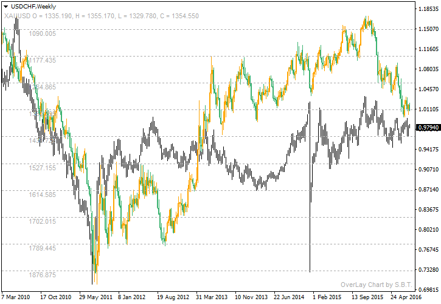The width and height of the screenshot is (441, 304).
Task: Click the 1090.005 overlay level label
Action: click(x=43, y=33)
